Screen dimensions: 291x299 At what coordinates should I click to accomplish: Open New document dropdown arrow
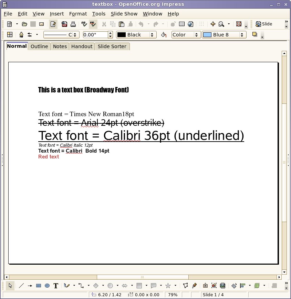[x=17, y=24]
